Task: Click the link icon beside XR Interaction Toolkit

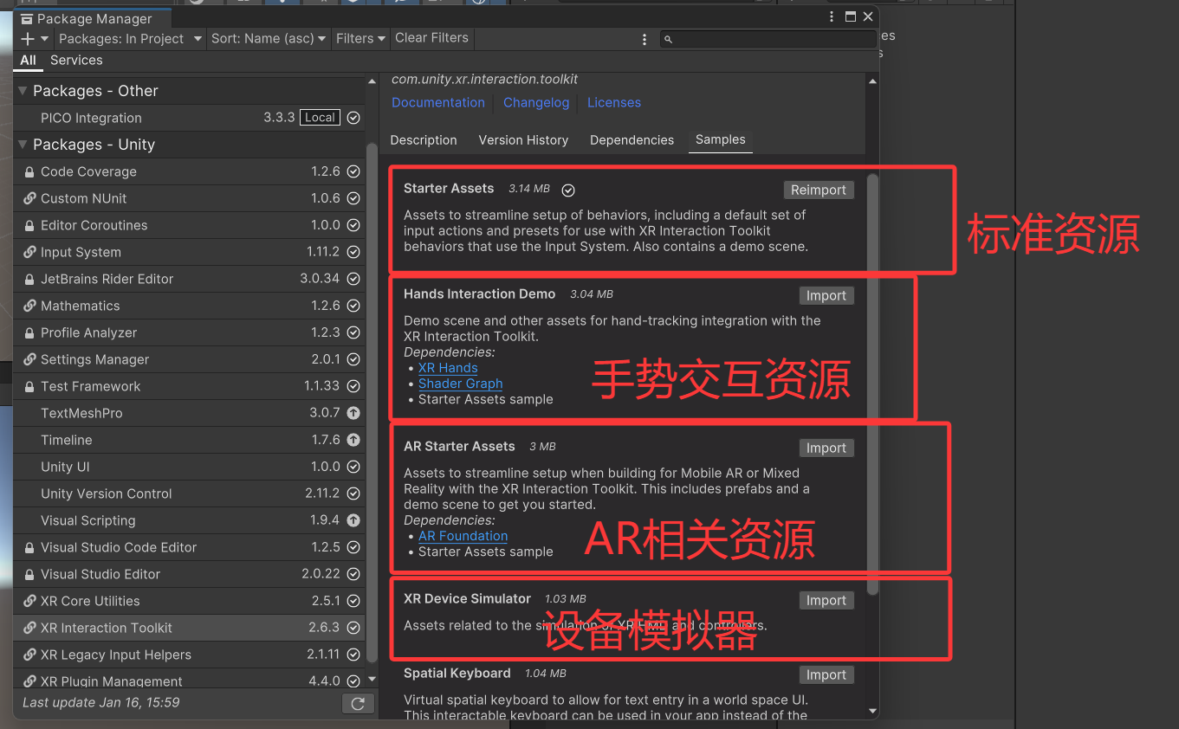Action: pos(29,628)
